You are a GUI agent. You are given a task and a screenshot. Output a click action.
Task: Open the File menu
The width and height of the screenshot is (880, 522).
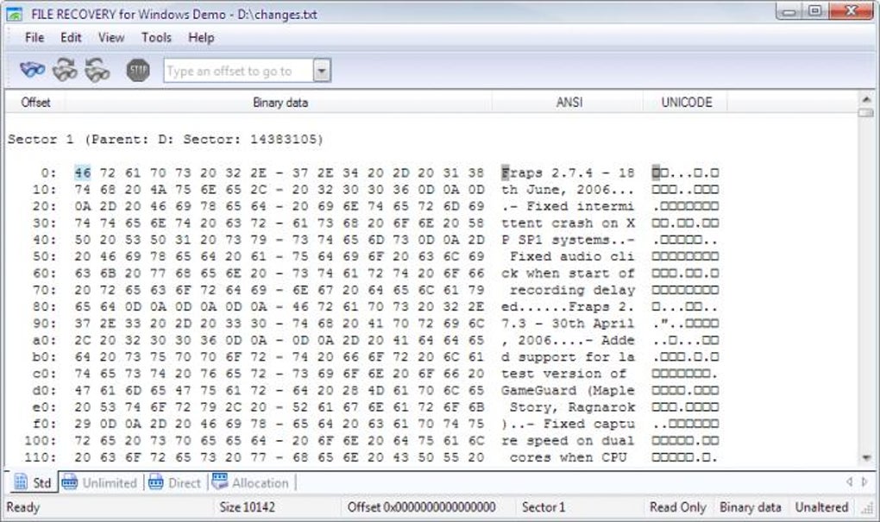click(x=35, y=38)
